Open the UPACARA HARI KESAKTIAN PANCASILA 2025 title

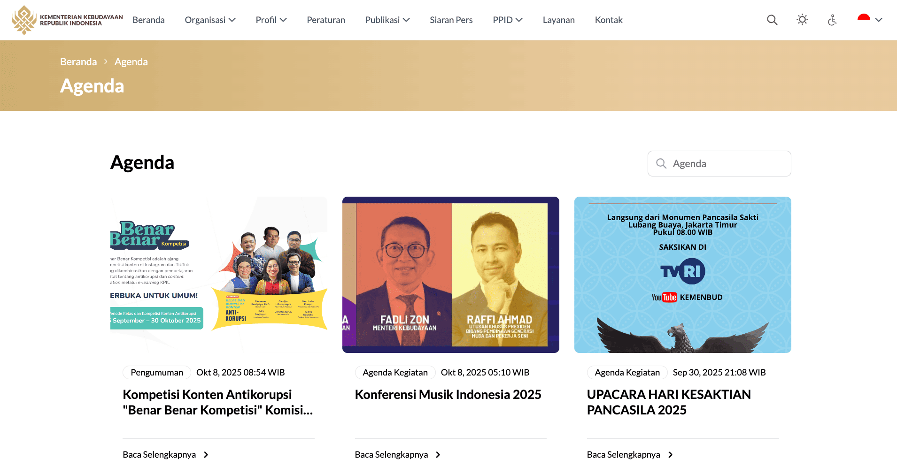pyautogui.click(x=669, y=402)
